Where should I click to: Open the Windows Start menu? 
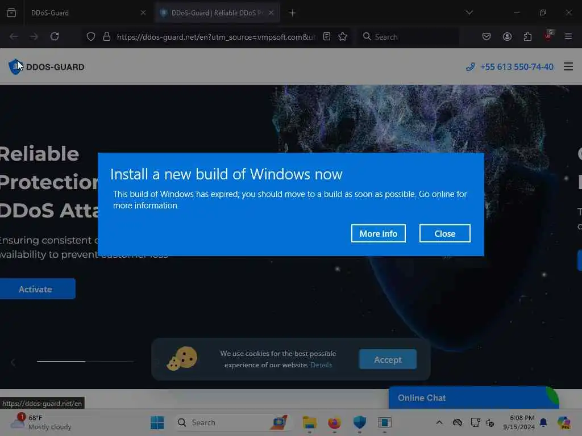[157, 422]
